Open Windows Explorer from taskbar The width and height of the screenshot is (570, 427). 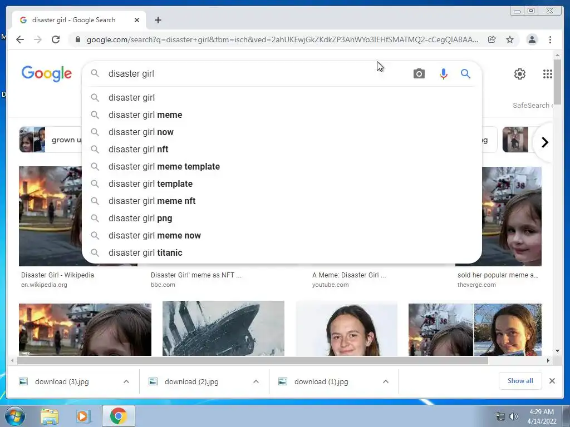point(50,416)
